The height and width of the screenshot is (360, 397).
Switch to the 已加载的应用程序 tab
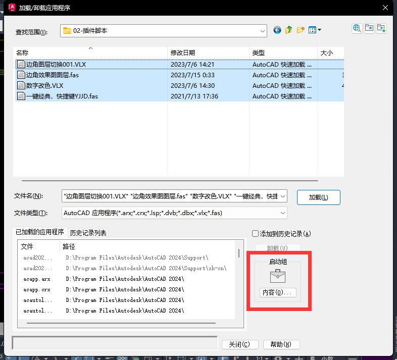(x=40, y=232)
